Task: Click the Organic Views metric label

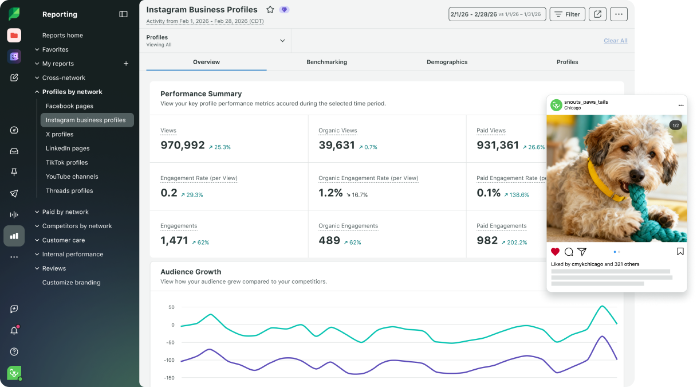Action: 338,131
